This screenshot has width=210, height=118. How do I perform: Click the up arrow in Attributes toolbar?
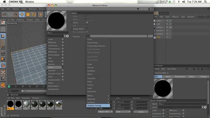click(194, 69)
